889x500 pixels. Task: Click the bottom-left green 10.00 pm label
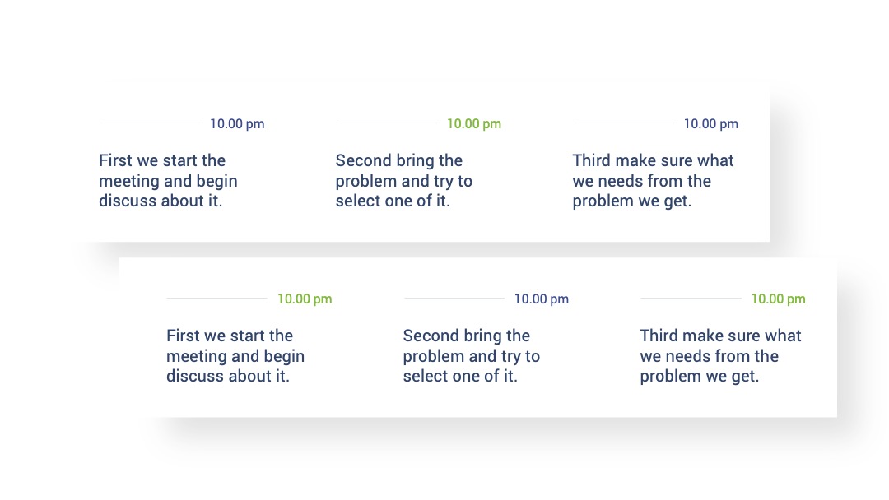click(305, 299)
